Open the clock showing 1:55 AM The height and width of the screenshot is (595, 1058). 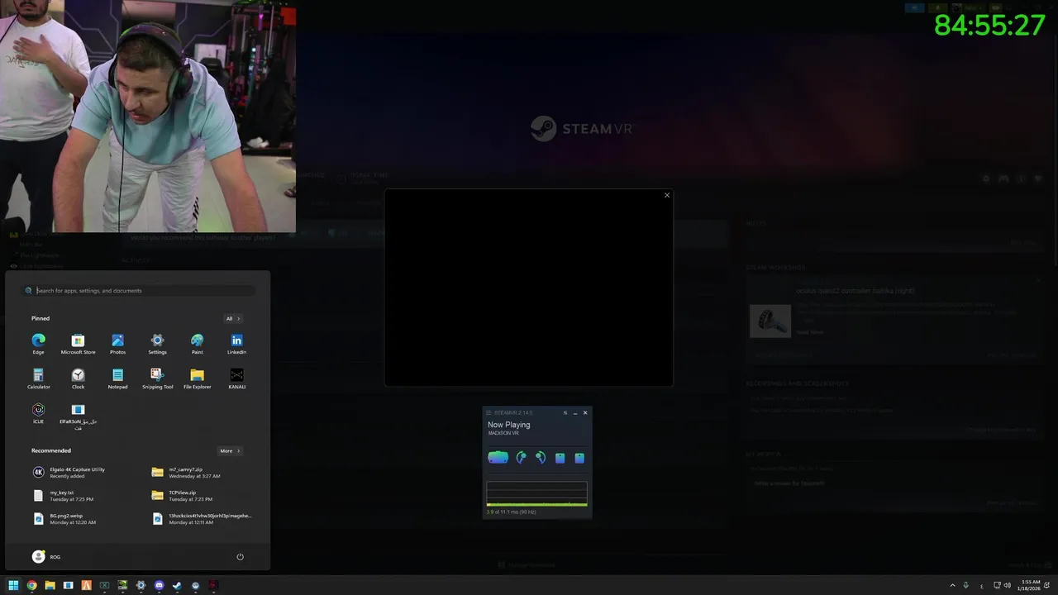pos(1030,585)
